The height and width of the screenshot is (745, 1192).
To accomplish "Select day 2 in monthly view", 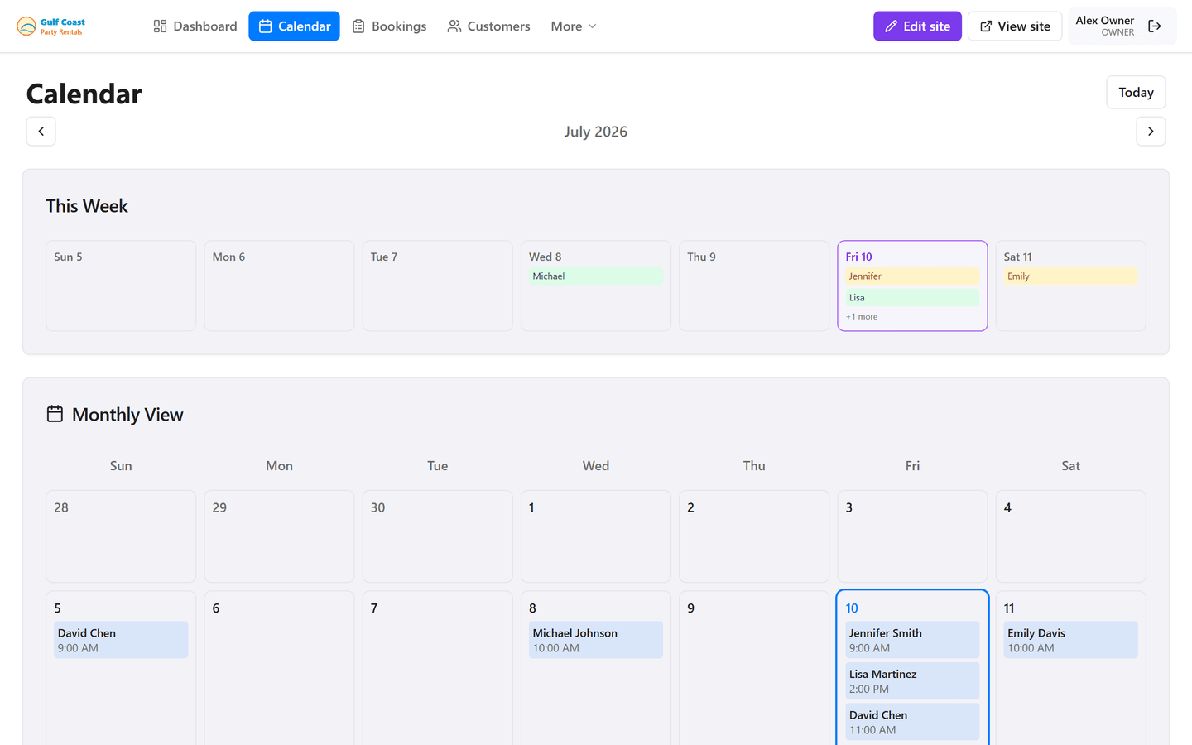I will tap(754, 536).
